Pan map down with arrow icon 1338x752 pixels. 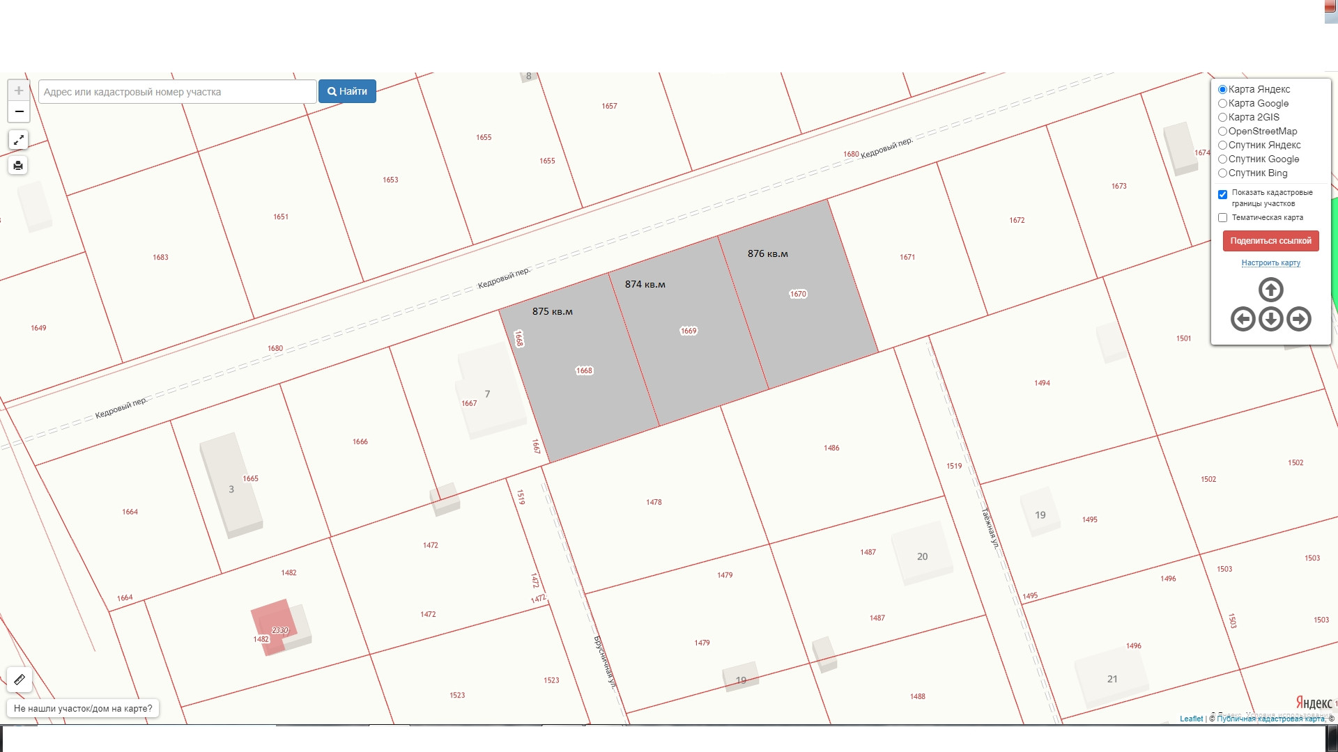pos(1270,319)
